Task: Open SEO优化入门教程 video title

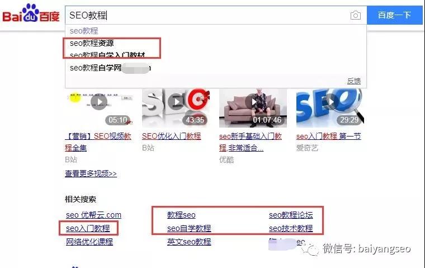Action: (x=171, y=136)
